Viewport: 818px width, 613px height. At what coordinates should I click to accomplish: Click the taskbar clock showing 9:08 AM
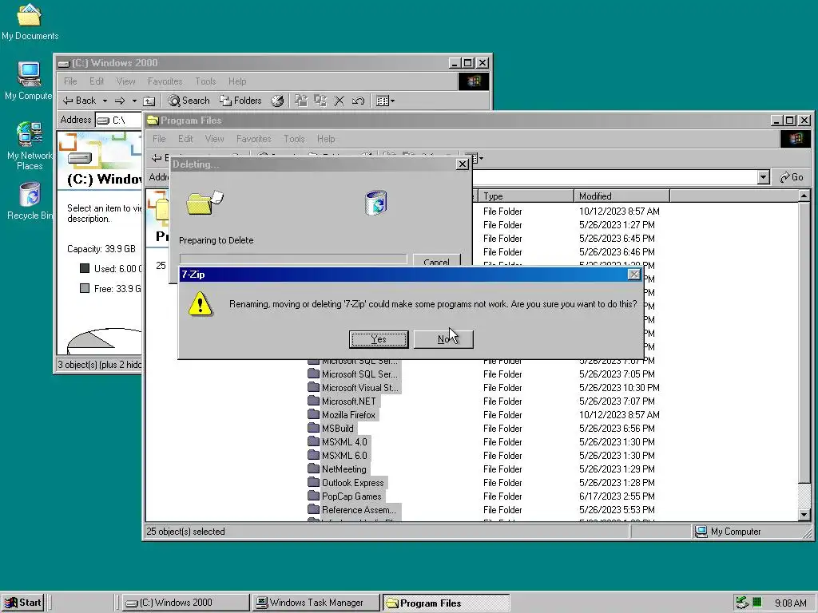click(790, 603)
